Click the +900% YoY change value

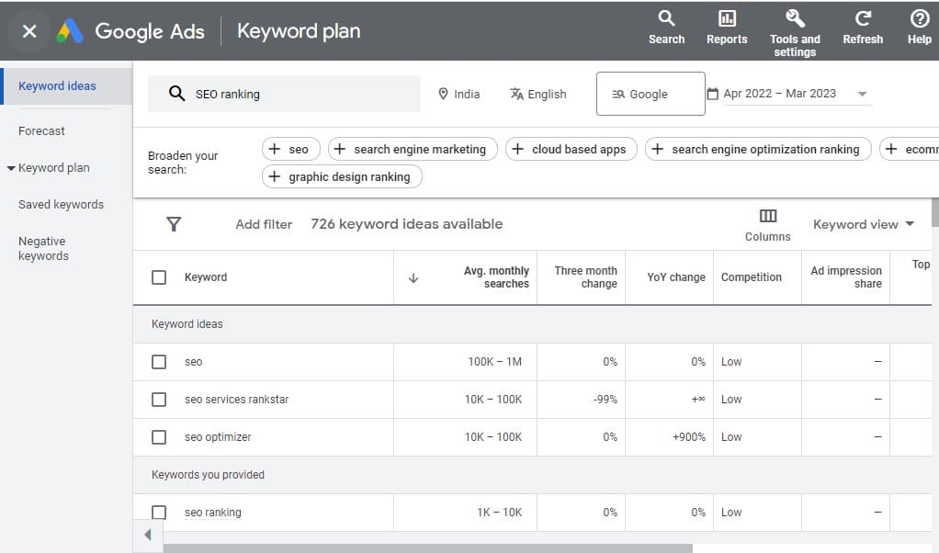click(689, 437)
